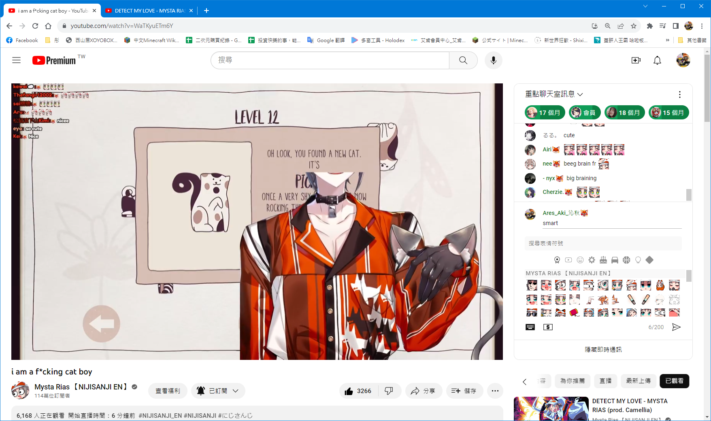
Task: Open the YouTube account avatar menu
Action: 683,60
